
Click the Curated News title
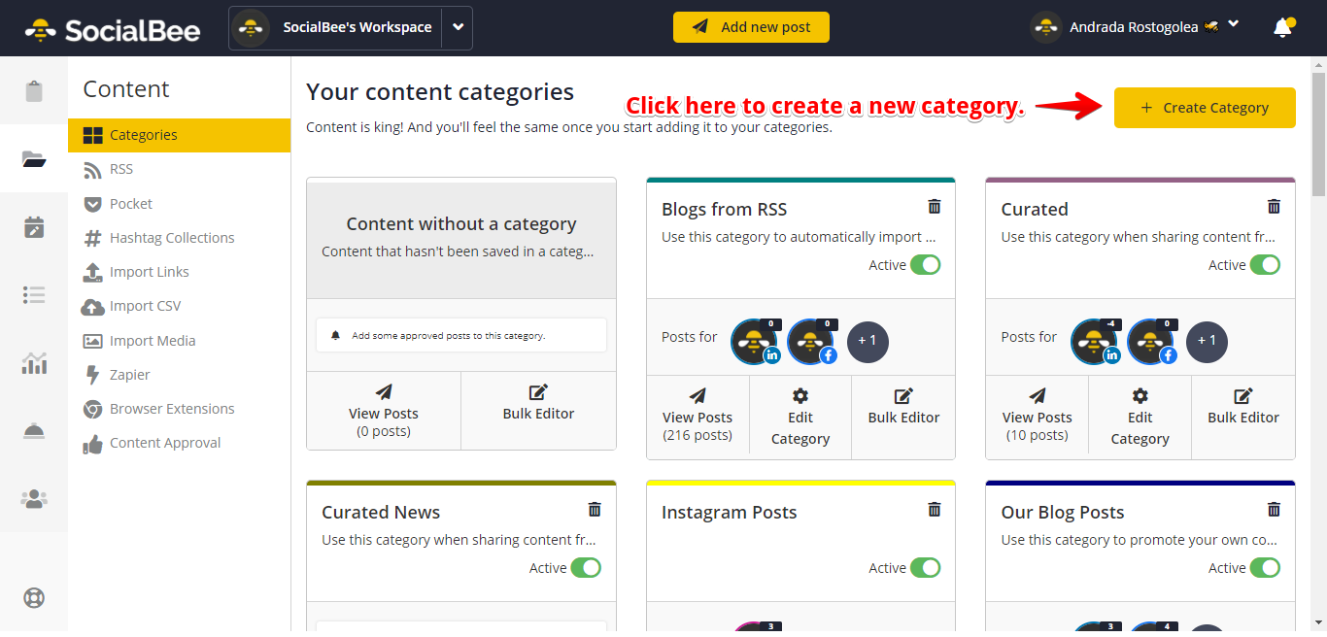click(381, 512)
